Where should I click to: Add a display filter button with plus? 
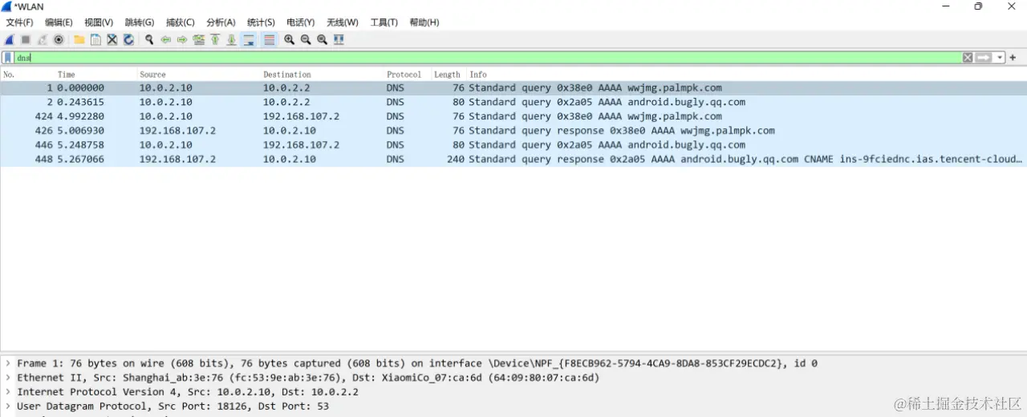pos(1013,58)
